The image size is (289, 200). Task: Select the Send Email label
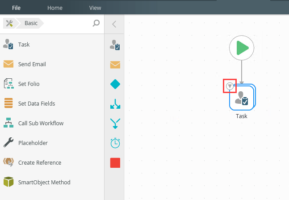(x=32, y=64)
